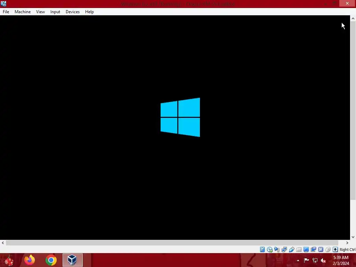Click the horizontal scrollbar left arrow
This screenshot has width=356, height=267.
[x=3, y=243]
